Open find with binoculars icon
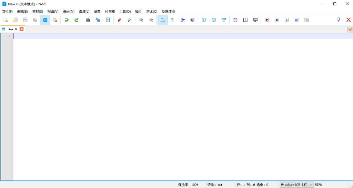Viewport: 353px width, 188px height. coord(88,20)
